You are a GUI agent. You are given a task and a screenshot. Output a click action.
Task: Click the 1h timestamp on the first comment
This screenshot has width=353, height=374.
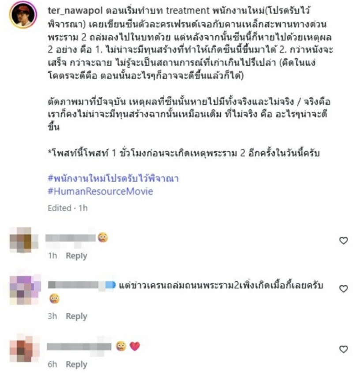tap(53, 256)
